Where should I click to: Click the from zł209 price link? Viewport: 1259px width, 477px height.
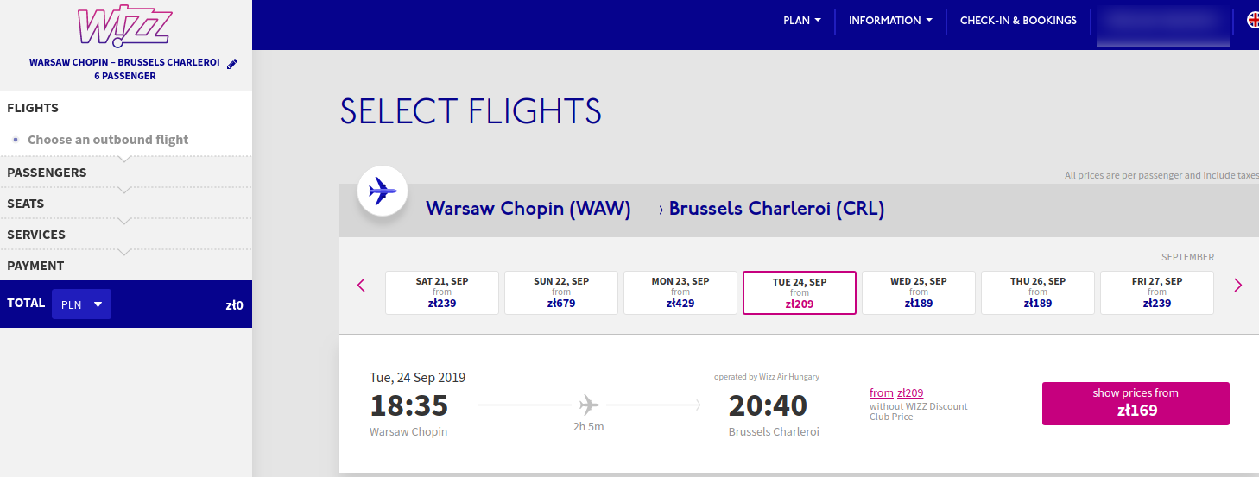pos(896,392)
